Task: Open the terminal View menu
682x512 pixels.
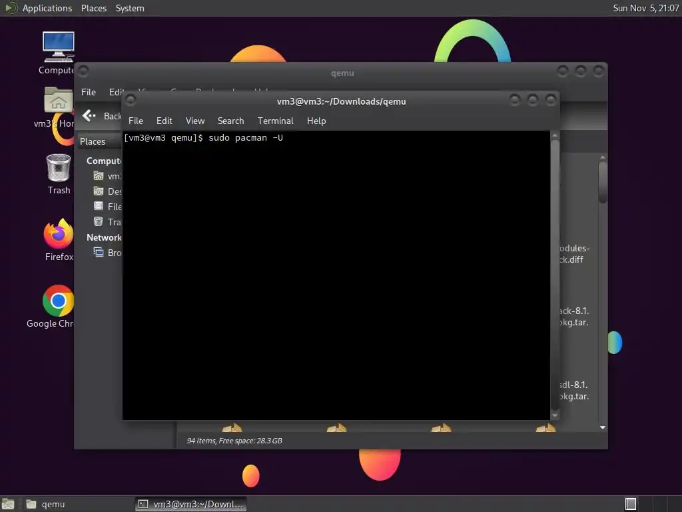Action: coord(195,121)
